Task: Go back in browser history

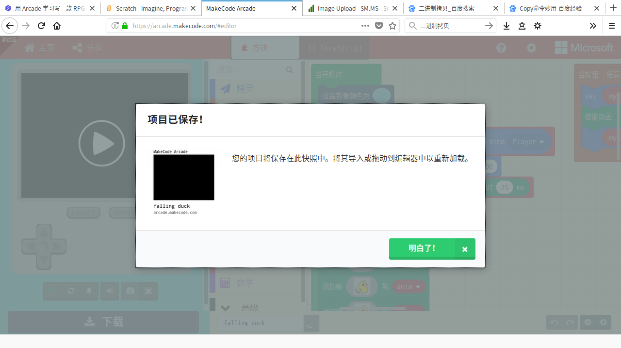Action: pyautogui.click(x=10, y=26)
